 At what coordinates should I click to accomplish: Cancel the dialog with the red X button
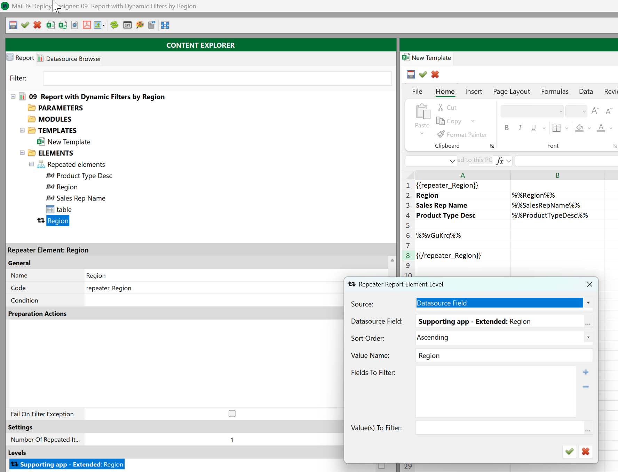(x=585, y=451)
